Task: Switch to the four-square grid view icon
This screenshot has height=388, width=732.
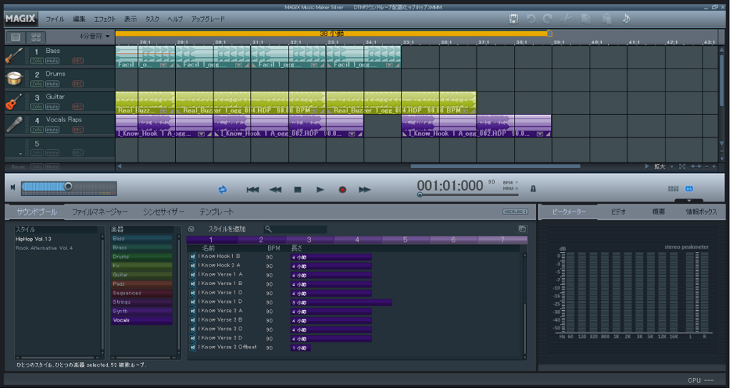Action: point(36,37)
